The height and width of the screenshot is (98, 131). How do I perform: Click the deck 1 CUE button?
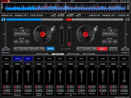coord(18,49)
